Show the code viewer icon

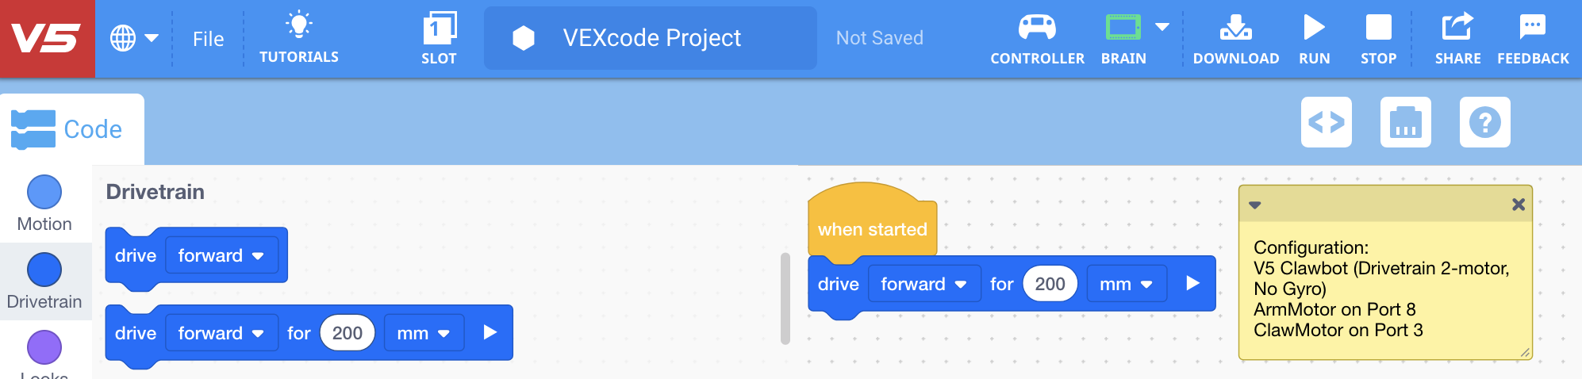coord(1326,122)
